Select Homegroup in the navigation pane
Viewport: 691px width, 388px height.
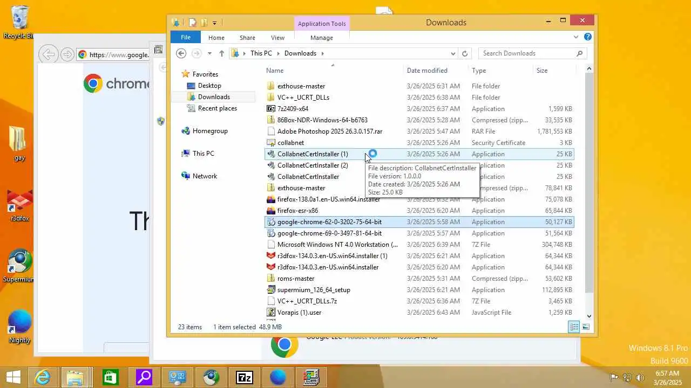coord(210,131)
